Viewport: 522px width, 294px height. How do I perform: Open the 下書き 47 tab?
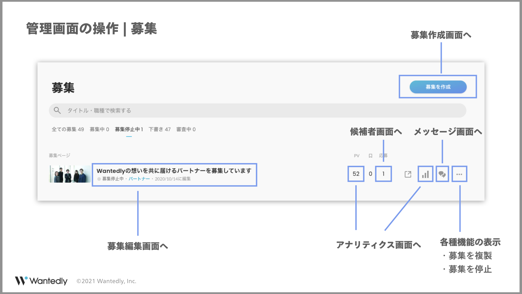click(160, 129)
